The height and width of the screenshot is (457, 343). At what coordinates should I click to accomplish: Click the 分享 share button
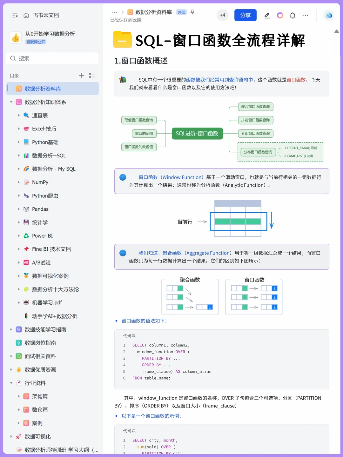[245, 15]
